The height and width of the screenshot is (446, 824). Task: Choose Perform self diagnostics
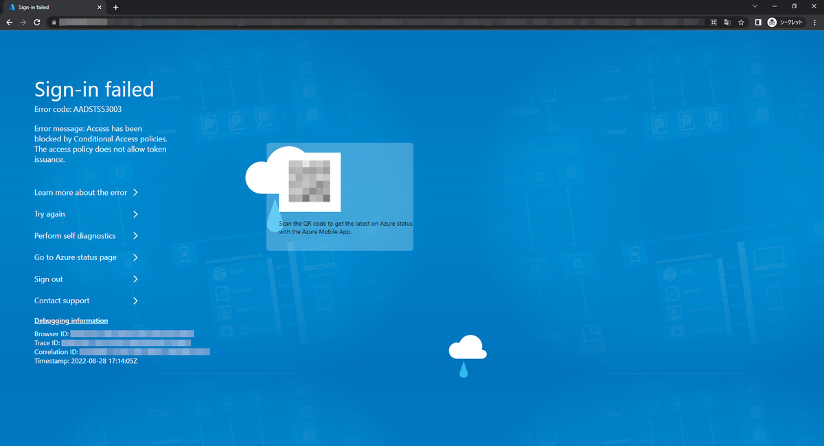coord(75,236)
